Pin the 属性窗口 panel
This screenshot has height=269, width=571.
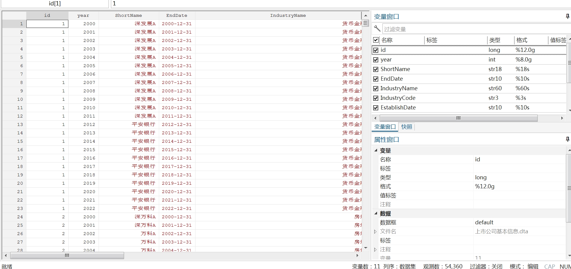pyautogui.click(x=567, y=139)
